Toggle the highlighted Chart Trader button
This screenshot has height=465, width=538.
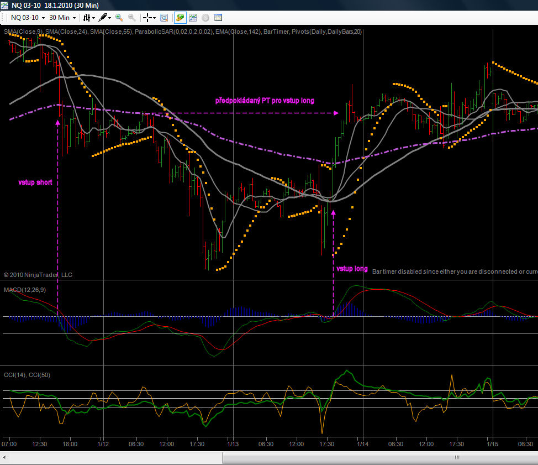click(x=180, y=18)
